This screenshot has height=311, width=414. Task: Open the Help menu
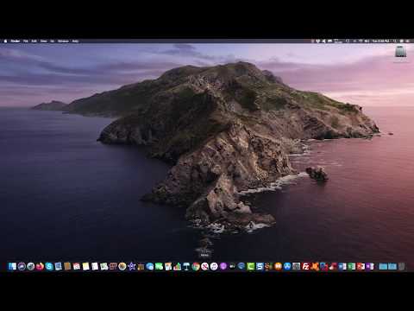pos(75,41)
